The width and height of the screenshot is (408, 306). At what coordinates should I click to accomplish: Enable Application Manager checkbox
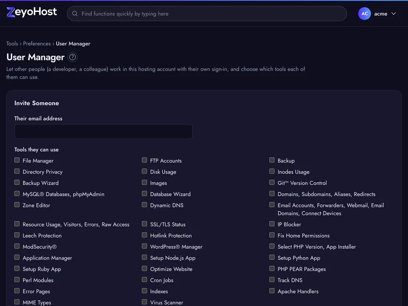(17, 257)
